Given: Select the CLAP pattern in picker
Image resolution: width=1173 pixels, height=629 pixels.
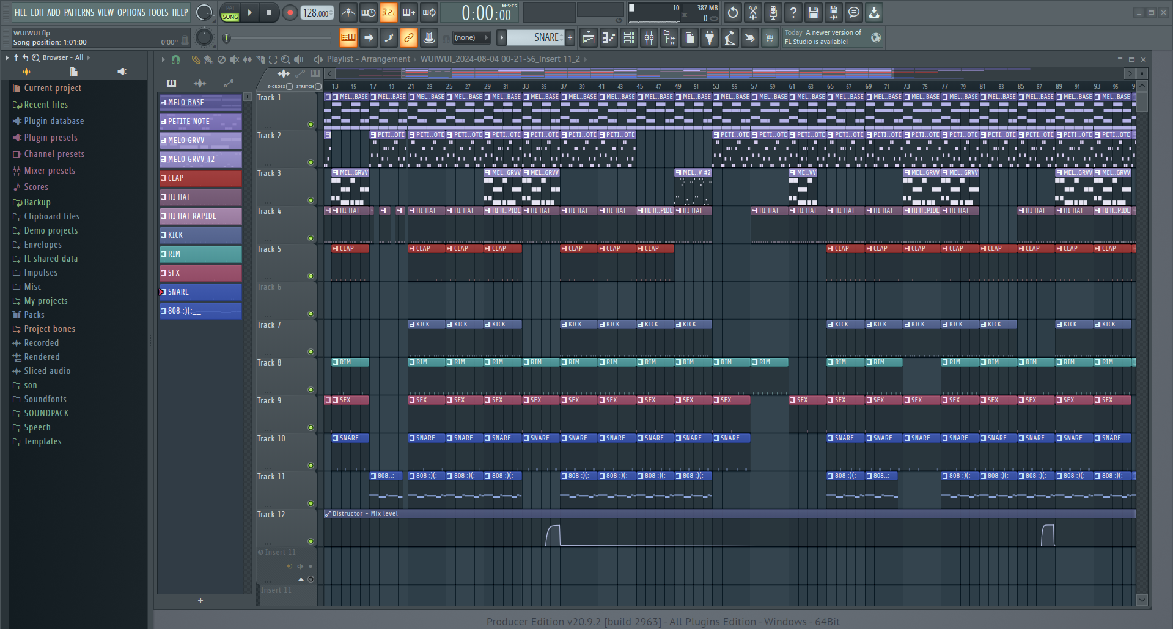Looking at the screenshot, I should tap(200, 178).
